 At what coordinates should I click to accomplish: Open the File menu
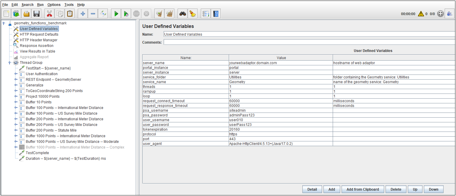5,5
